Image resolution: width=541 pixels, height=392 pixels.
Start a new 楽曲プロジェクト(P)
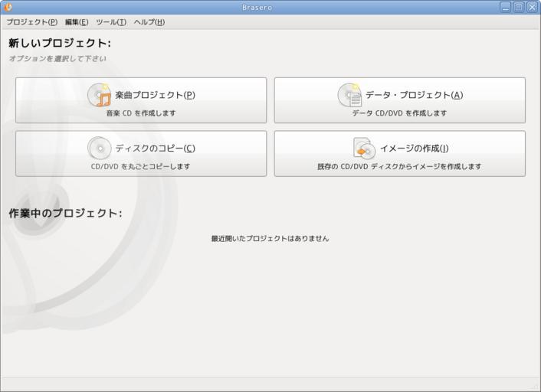pyautogui.click(x=155, y=95)
